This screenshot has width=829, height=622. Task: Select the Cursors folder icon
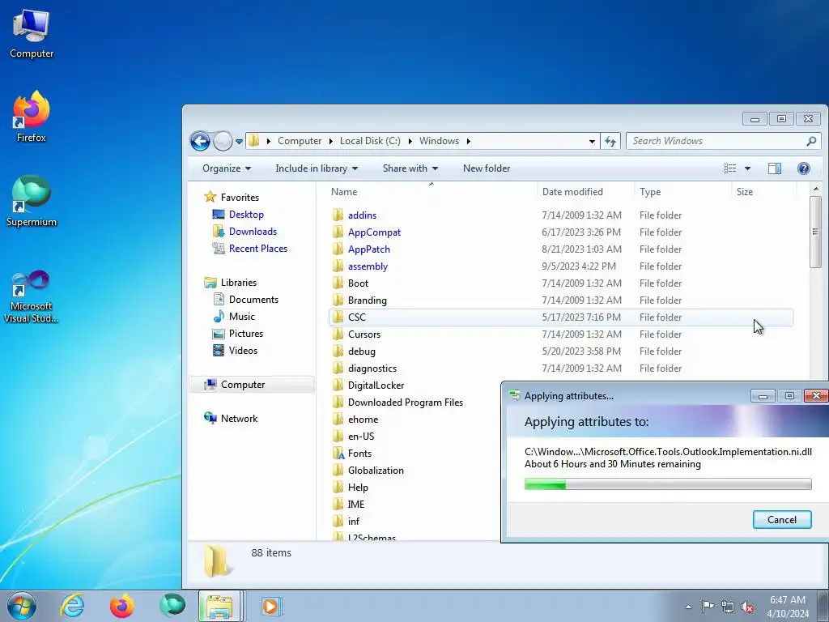(338, 334)
